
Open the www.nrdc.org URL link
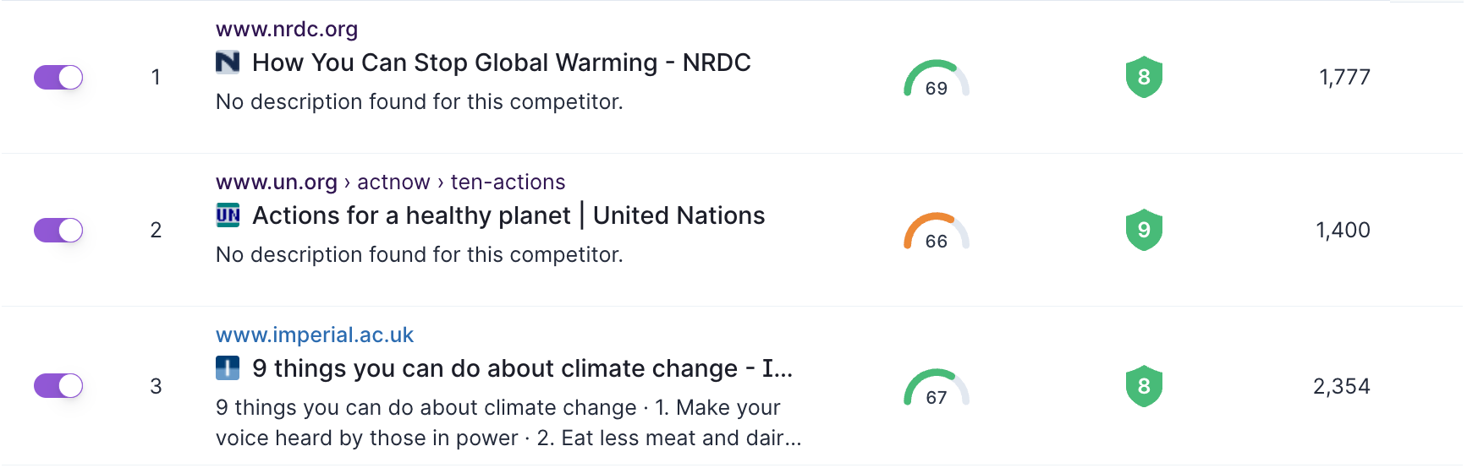tap(287, 30)
